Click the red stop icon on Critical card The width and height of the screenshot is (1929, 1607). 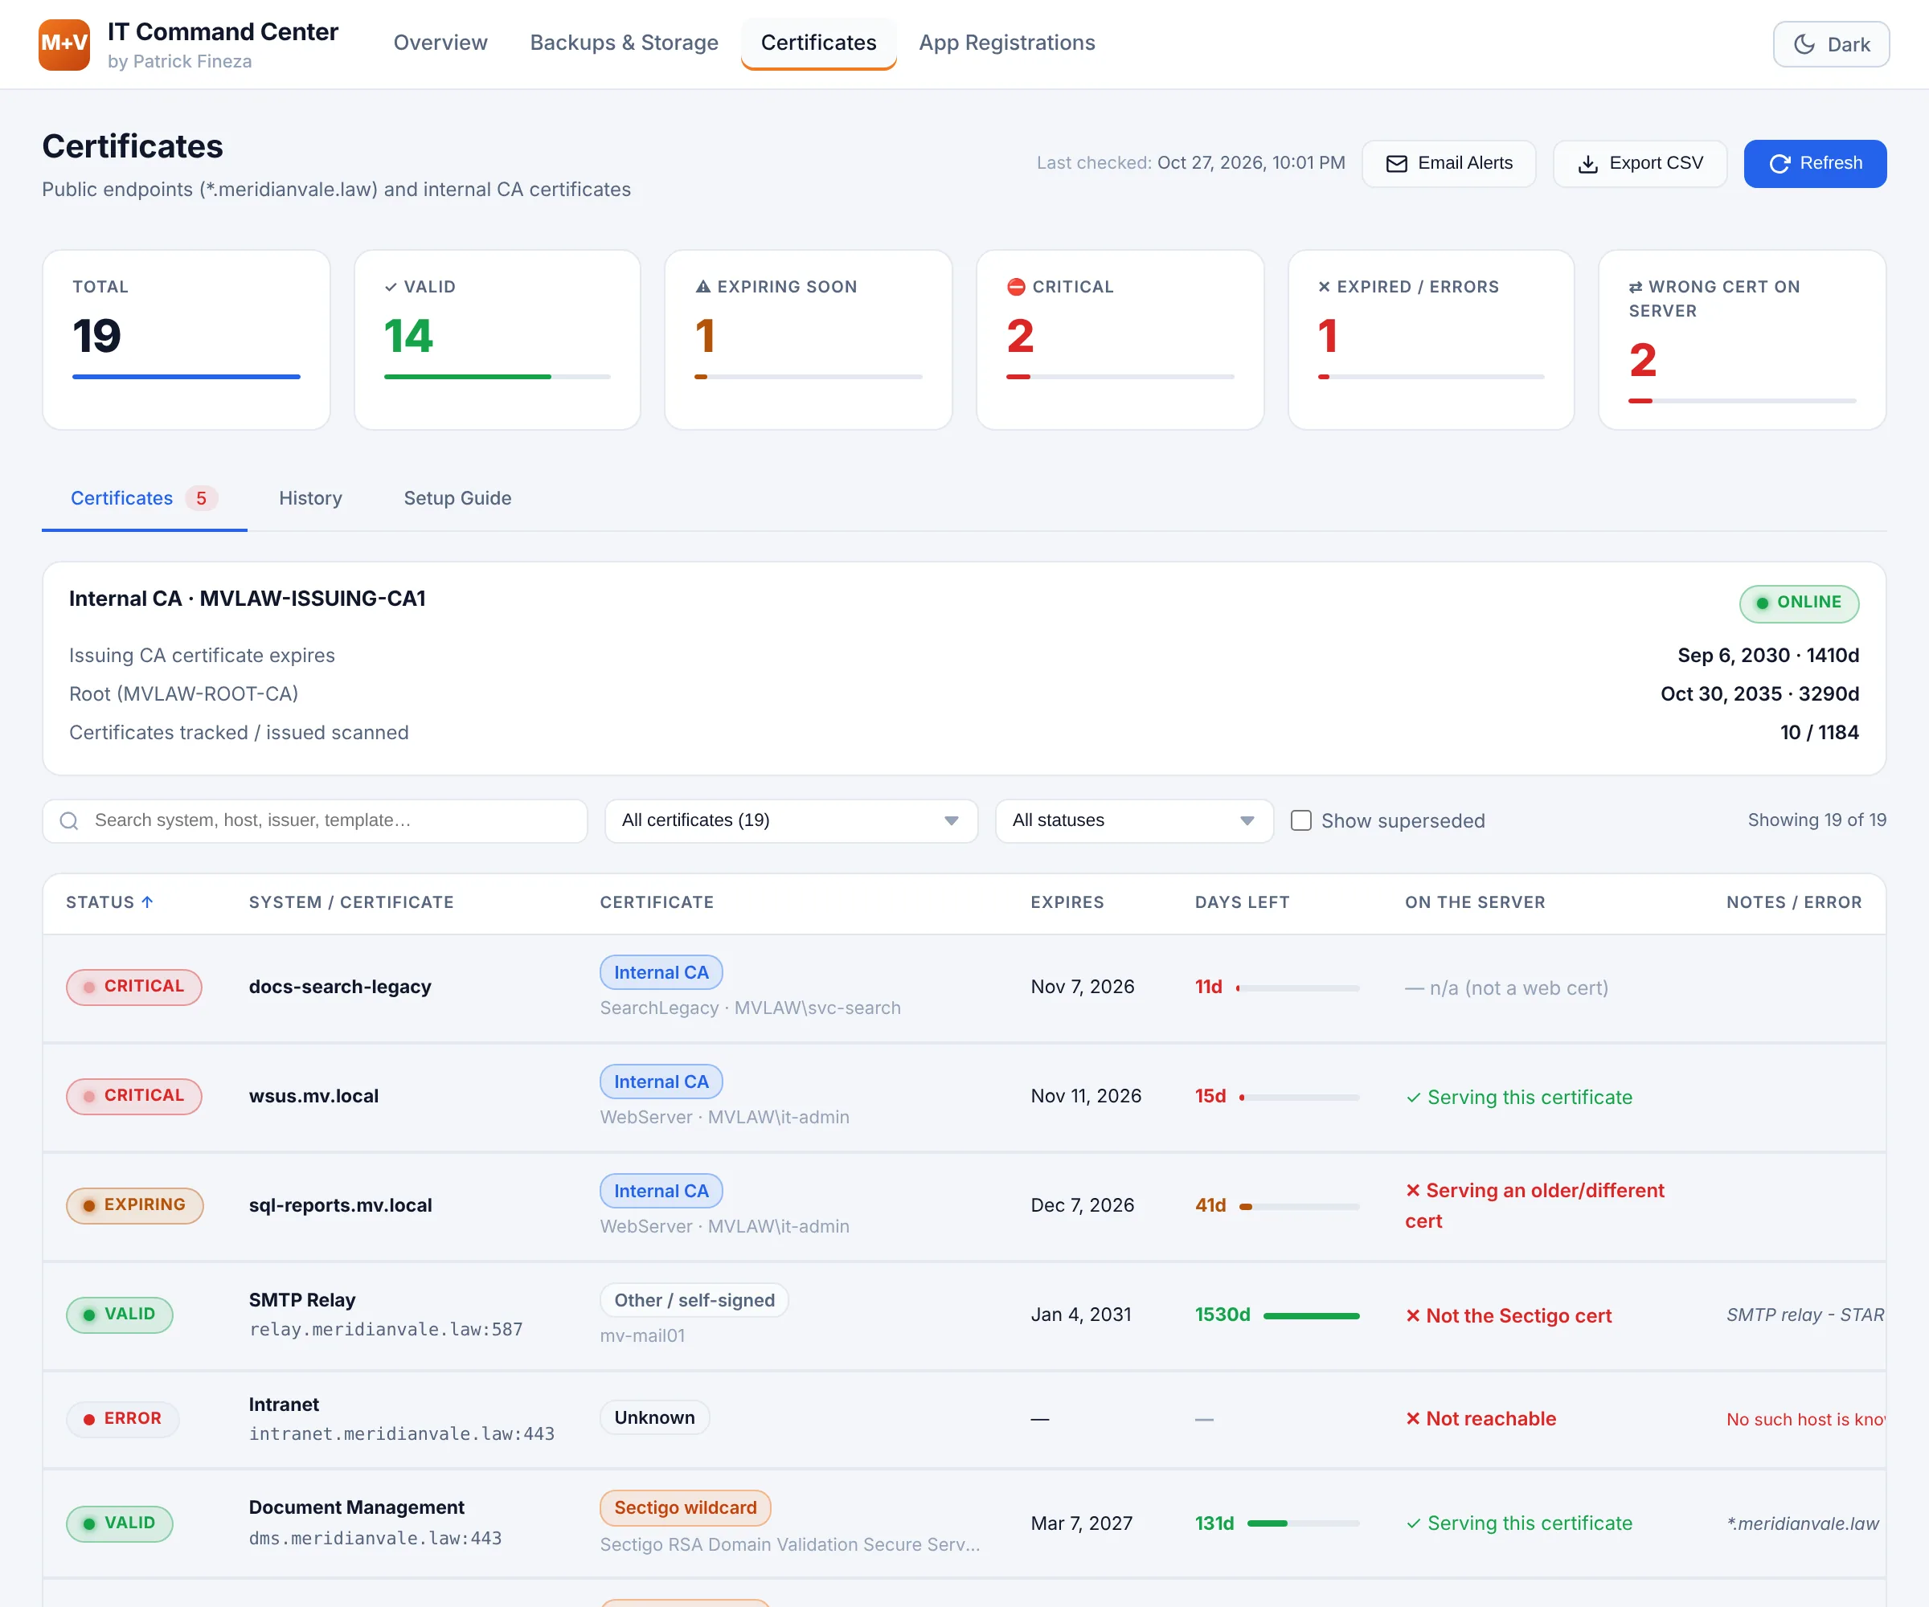coord(1016,287)
